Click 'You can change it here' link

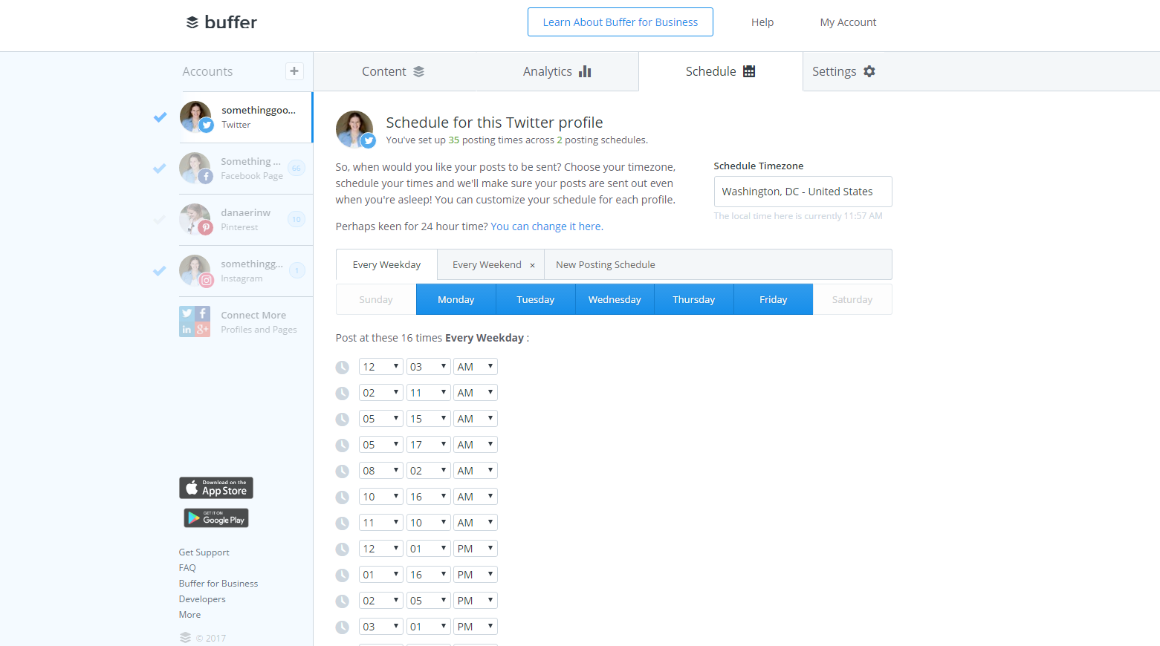pos(547,226)
